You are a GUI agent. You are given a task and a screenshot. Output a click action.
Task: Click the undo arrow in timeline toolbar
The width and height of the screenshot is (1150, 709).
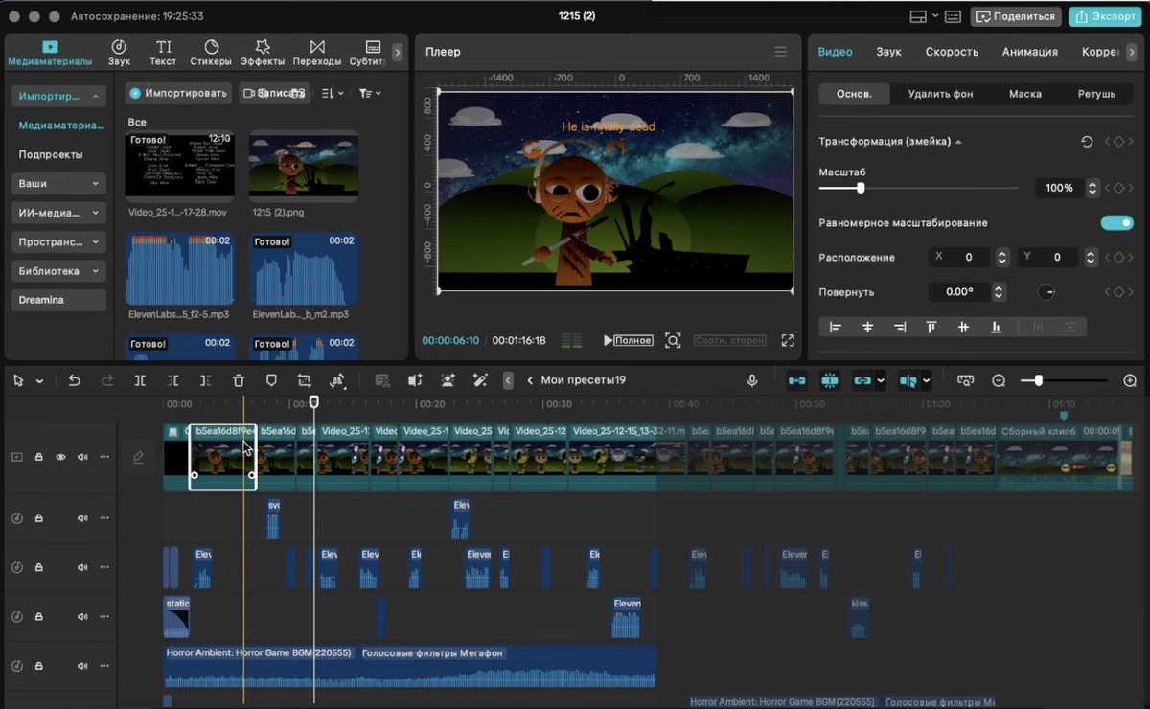click(75, 380)
